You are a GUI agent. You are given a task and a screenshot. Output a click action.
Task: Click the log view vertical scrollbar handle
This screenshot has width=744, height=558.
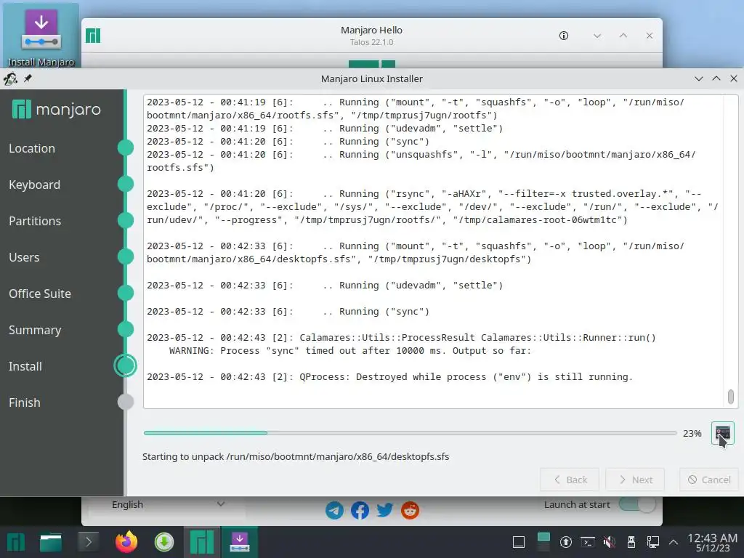tap(731, 396)
